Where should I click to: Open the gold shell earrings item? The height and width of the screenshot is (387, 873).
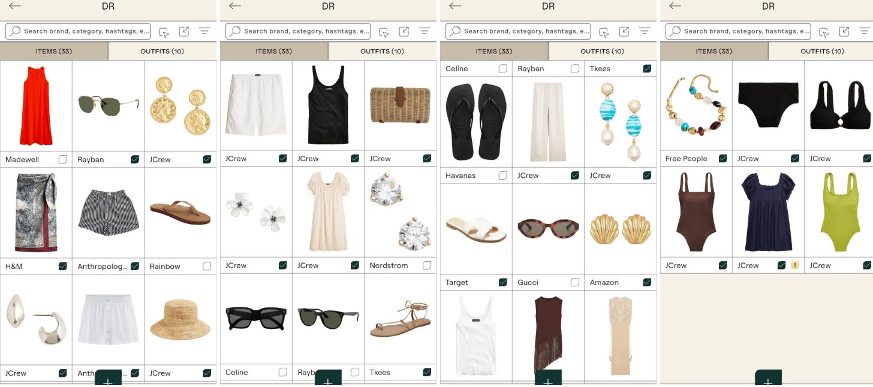(x=621, y=229)
